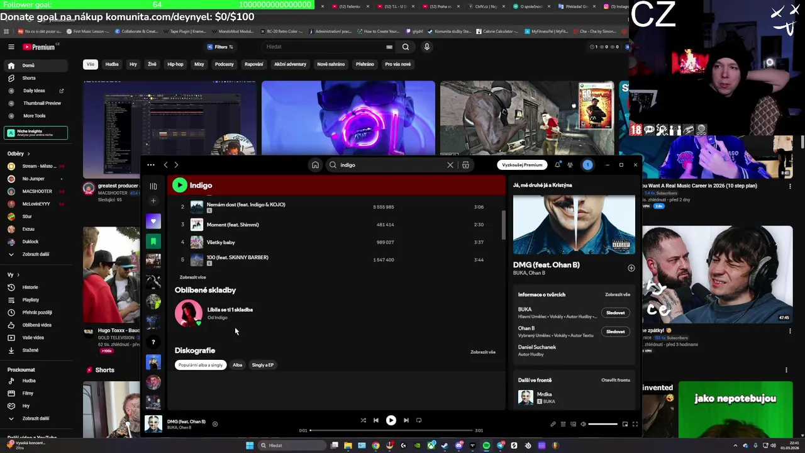Image resolution: width=805 pixels, height=453 pixels.
Task: Open YouTube 'Odběry' section chevron
Action: (x=28, y=154)
